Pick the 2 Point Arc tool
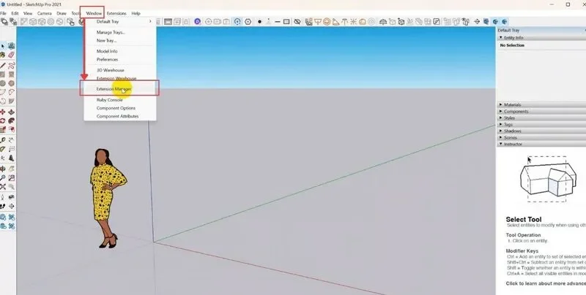Image resolution: width=586 pixels, height=295 pixels. coord(12,92)
